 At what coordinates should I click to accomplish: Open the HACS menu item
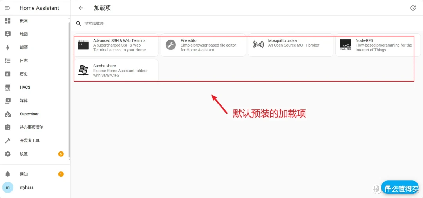pos(34,87)
